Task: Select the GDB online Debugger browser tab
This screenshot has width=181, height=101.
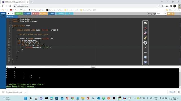Action: [15, 2]
